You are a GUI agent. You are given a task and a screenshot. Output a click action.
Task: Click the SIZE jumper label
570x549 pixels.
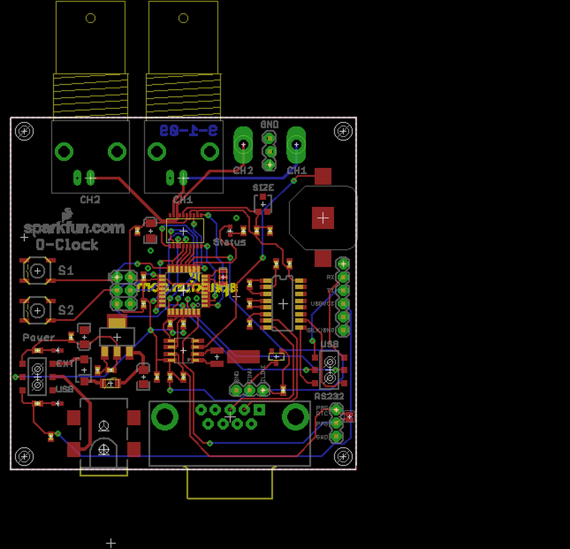point(263,188)
